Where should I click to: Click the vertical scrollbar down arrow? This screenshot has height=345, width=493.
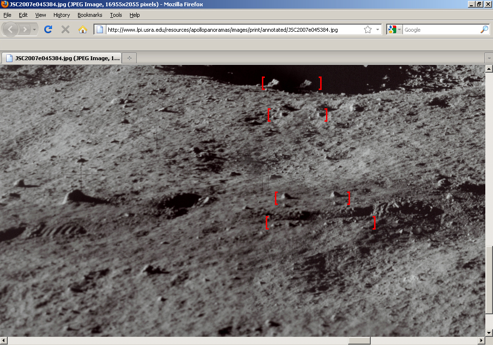point(489,333)
